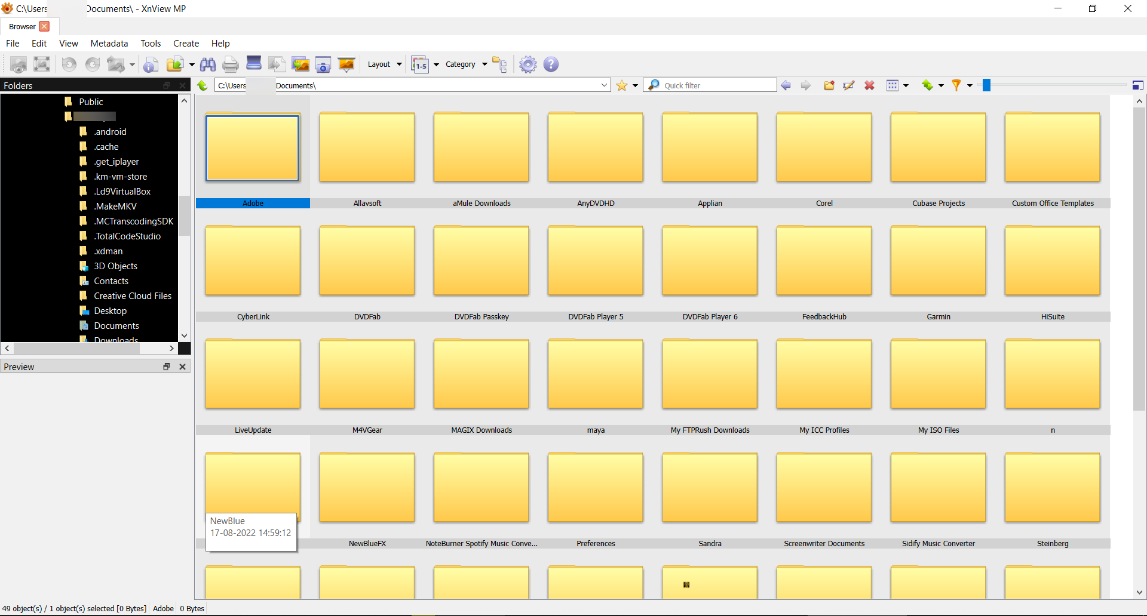Click the Capture screenshot camera icon

point(323,64)
